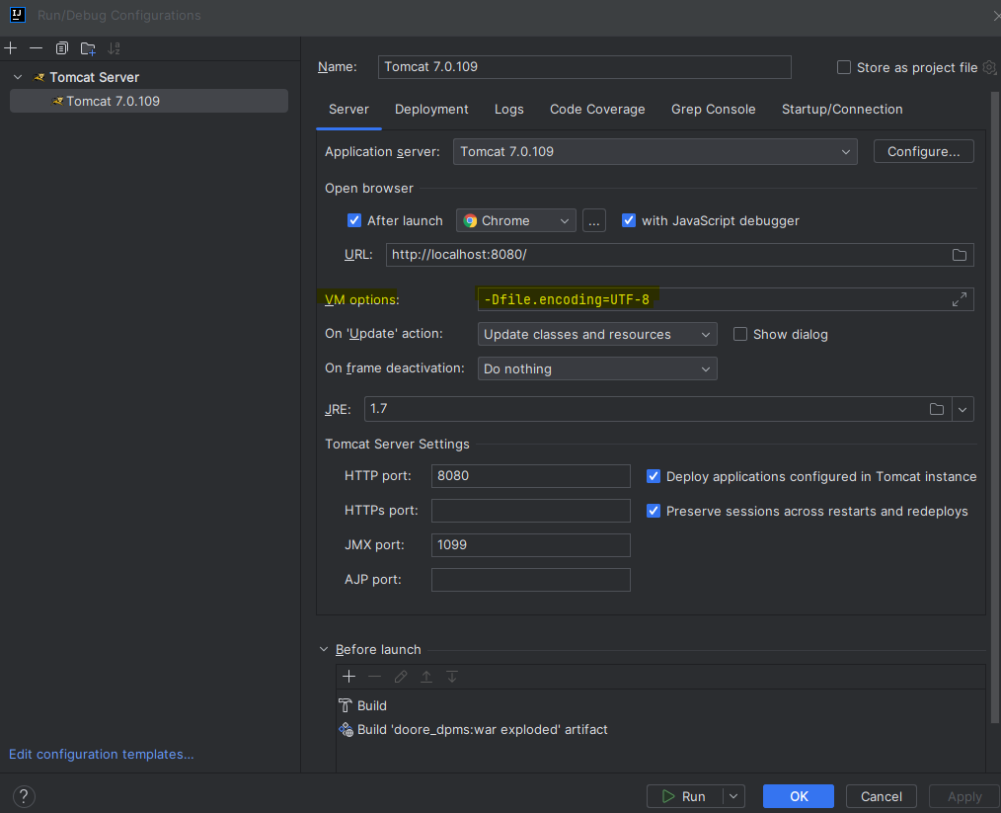Open gear settings beside Store as project file
Screen dimensions: 1001x813
pos(990,67)
